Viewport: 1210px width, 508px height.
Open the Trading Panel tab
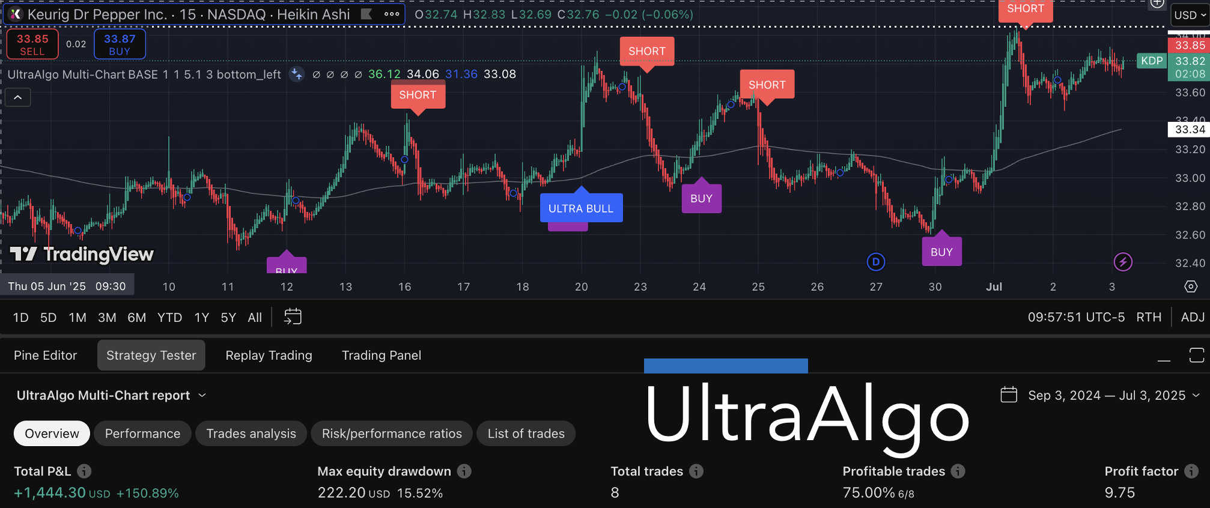(382, 355)
